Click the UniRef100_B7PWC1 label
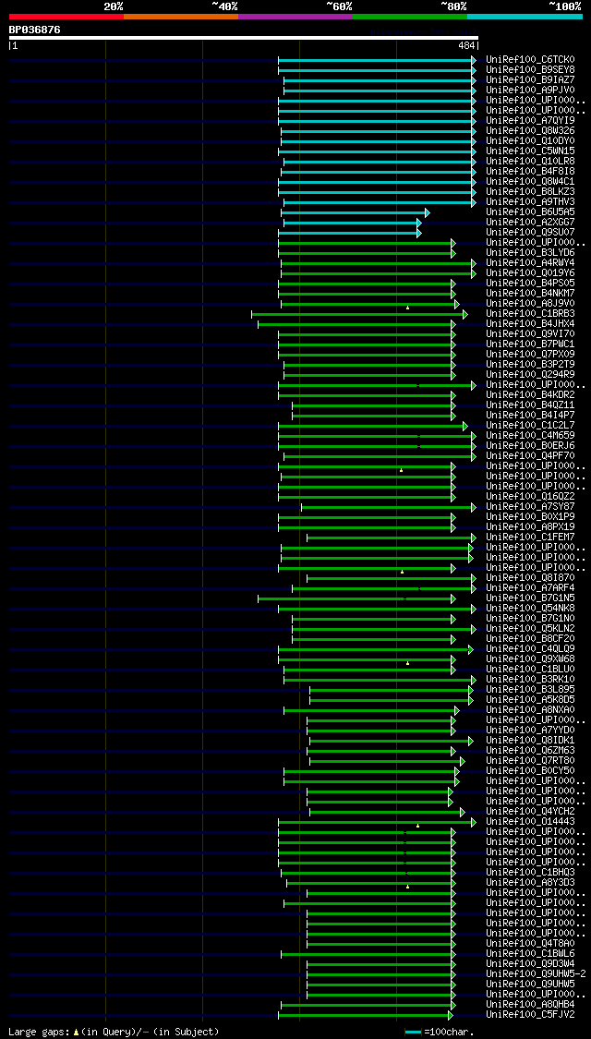 tap(530, 344)
